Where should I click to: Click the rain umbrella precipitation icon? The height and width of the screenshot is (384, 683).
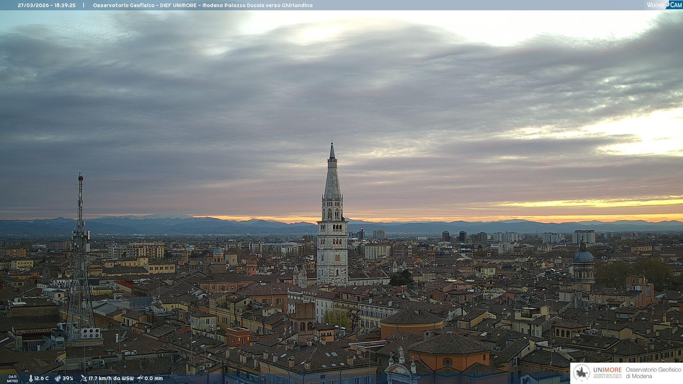pos(140,378)
